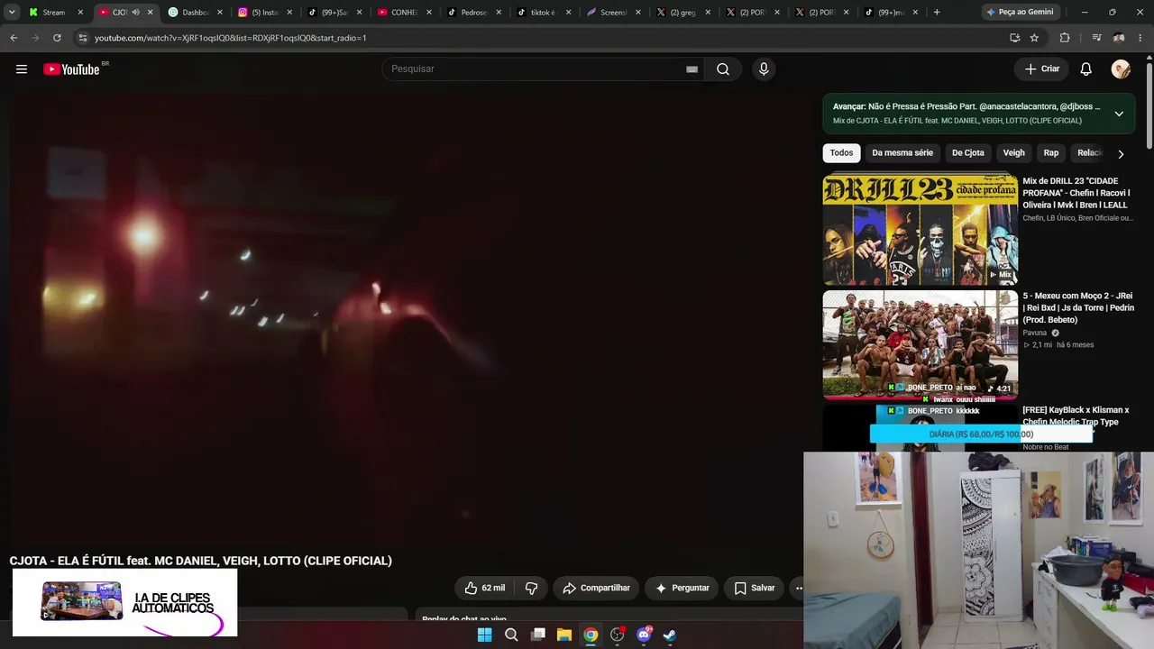Switch to the Pedrosen TikTok tab
This screenshot has height=649, width=1154.
pos(474,13)
